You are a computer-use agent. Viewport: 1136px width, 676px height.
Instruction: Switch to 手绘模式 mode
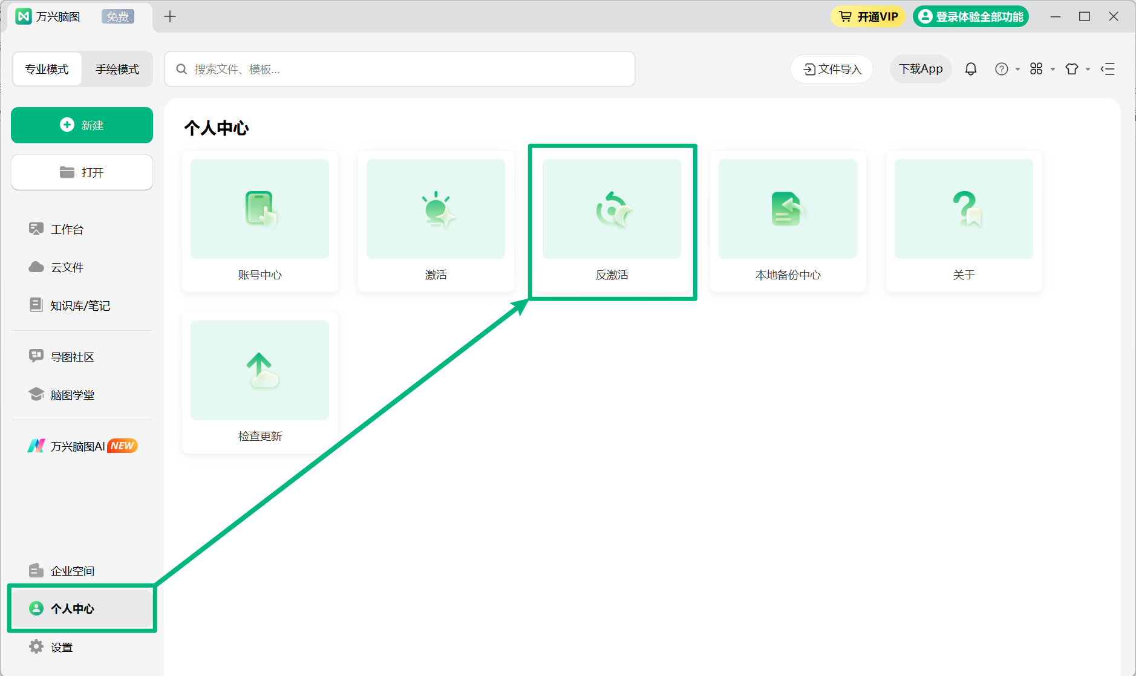tap(117, 69)
